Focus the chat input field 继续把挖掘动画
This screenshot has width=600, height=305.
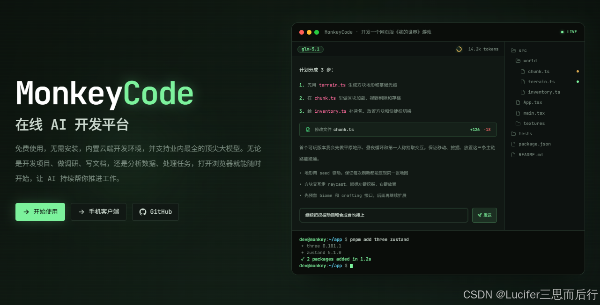tap(384, 215)
